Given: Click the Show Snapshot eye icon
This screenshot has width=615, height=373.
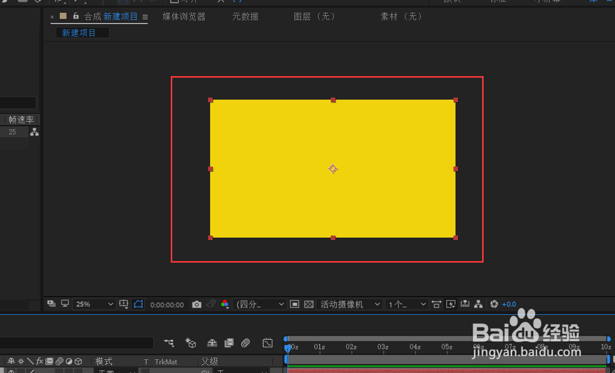Looking at the screenshot, I should tap(211, 305).
